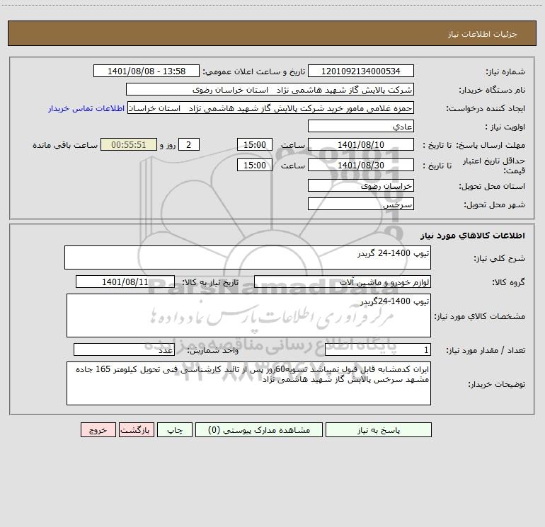Click label 'مشخصات کالای مورد نیاز:'
545x527 pixels.
click(x=480, y=316)
